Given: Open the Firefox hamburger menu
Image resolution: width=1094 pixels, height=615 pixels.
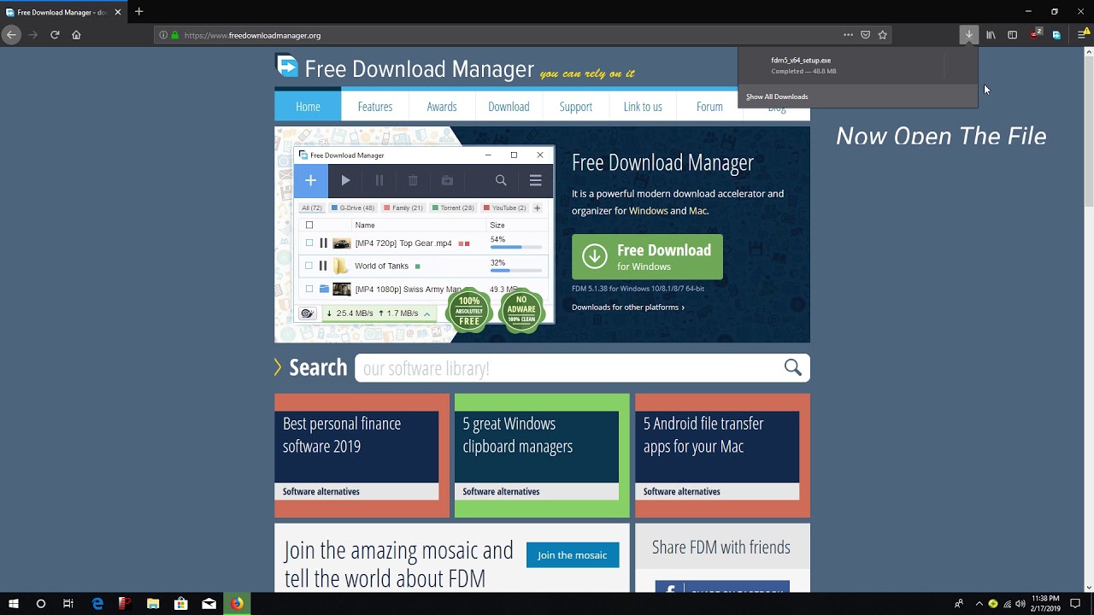Looking at the screenshot, I should coord(1082,35).
